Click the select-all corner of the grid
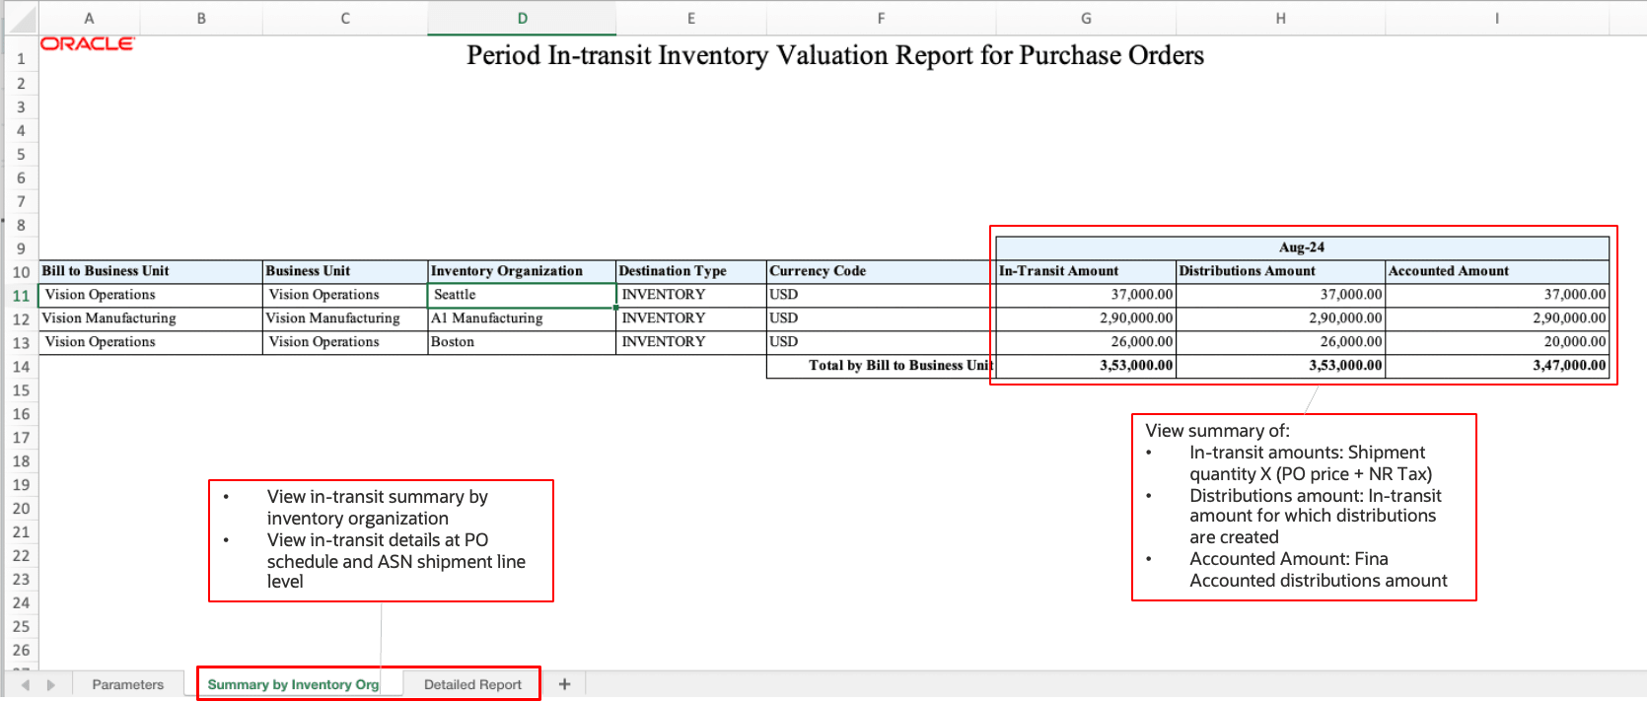 (21, 18)
